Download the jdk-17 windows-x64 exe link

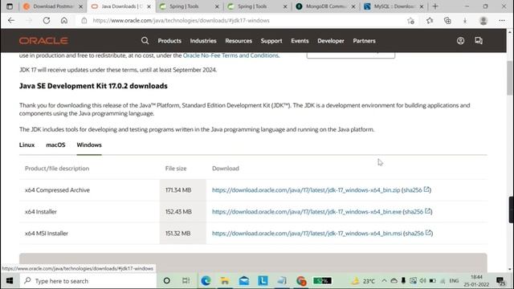click(x=307, y=212)
